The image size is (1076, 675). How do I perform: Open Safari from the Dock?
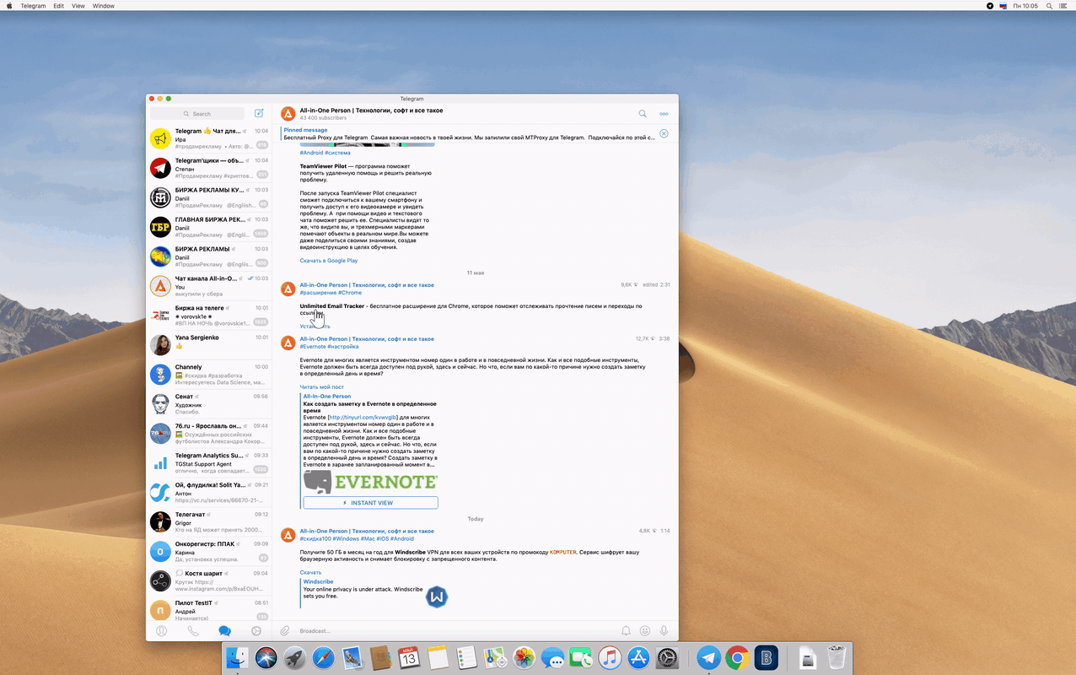click(323, 658)
